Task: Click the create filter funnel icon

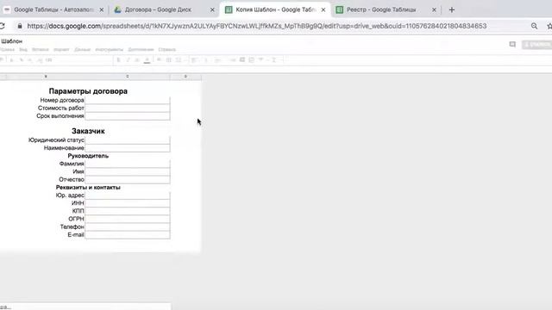Action: tap(260, 59)
